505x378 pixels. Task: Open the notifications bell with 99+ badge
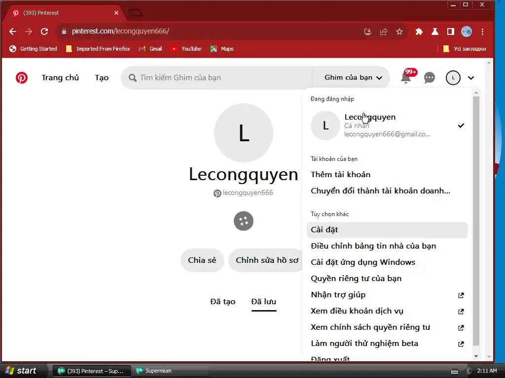click(406, 77)
